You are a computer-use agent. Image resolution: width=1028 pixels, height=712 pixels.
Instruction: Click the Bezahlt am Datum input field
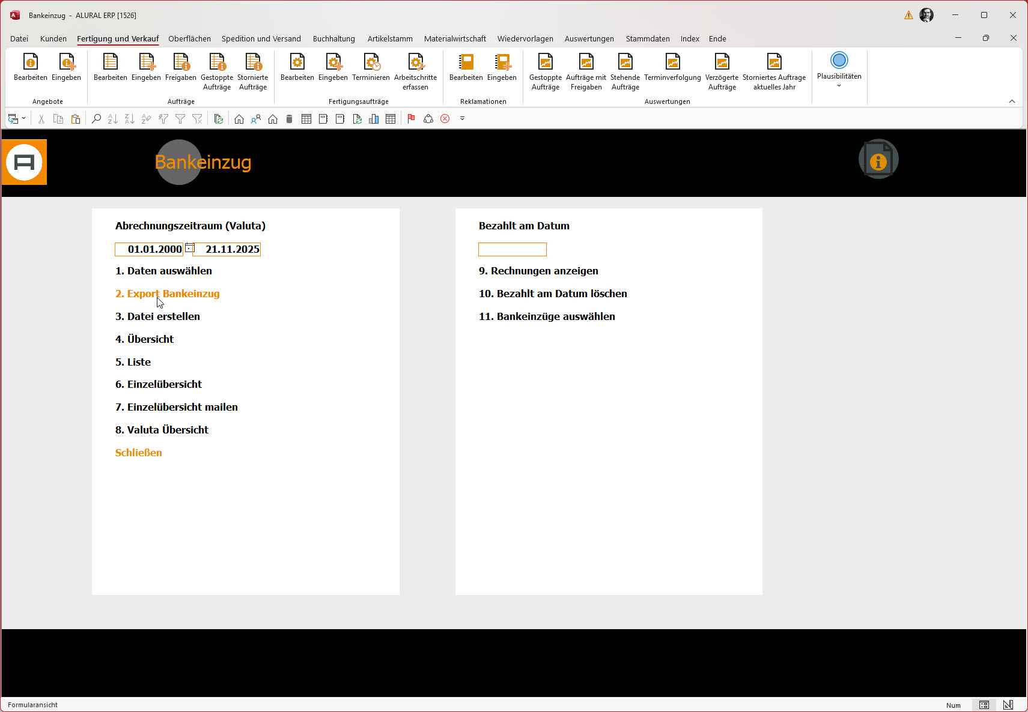coord(512,249)
